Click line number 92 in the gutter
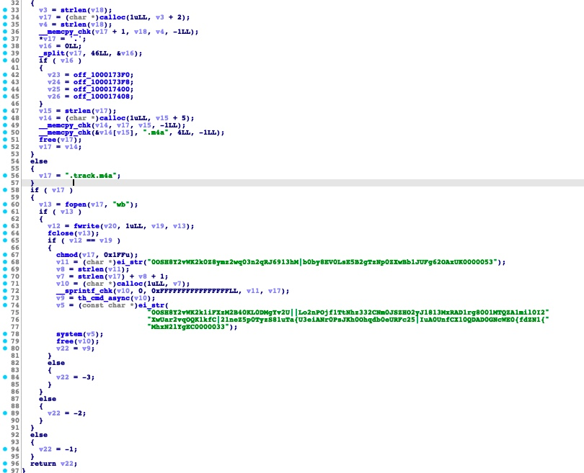Image resolution: width=584 pixels, height=473 pixels. point(15,435)
